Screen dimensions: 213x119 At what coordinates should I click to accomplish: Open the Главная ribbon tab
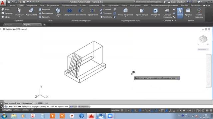(12, 5)
